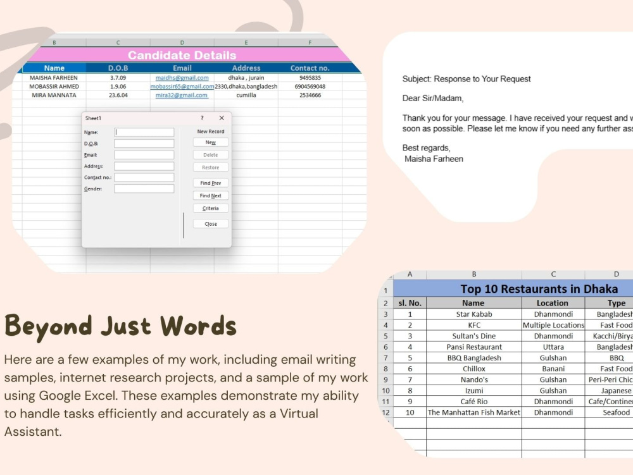The width and height of the screenshot is (633, 475).
Task: Select the D.O.B header cell
Action: [x=118, y=68]
